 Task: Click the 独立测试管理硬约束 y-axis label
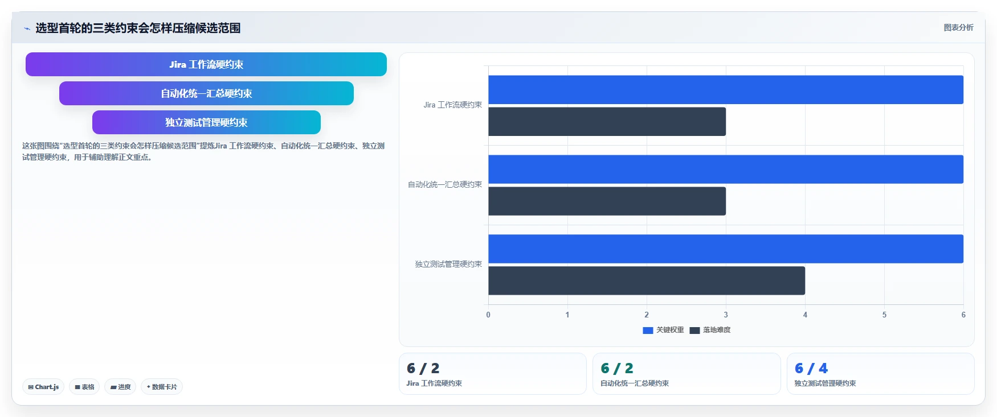point(448,265)
